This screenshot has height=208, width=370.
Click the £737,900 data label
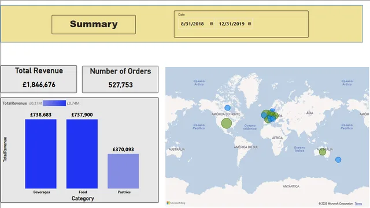tap(82, 115)
